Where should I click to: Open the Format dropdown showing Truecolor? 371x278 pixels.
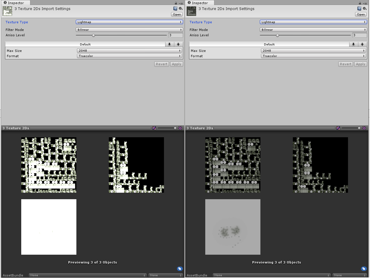click(x=129, y=56)
